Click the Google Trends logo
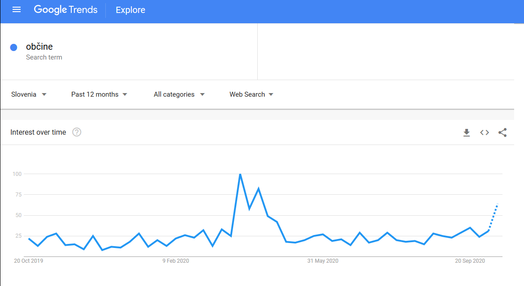Image resolution: width=524 pixels, height=286 pixels. (x=65, y=10)
